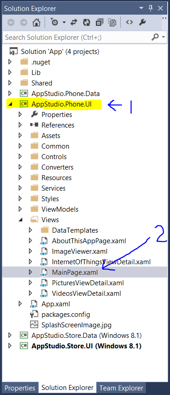Click the search magnifier icon

[155, 37]
